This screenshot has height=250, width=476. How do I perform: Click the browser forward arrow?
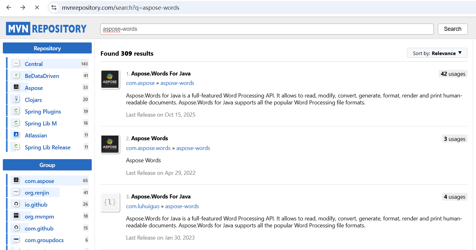pyautogui.click(x=23, y=8)
